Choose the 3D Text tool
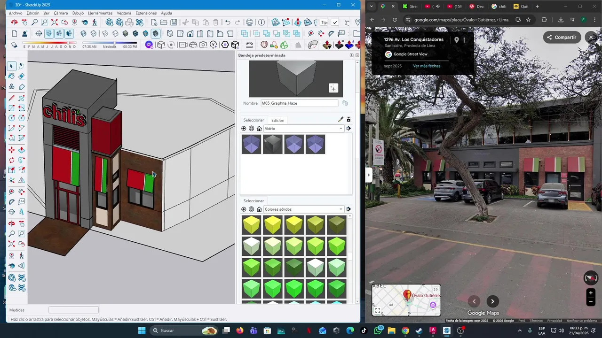Image resolution: width=602 pixels, height=338 pixels. coord(22,212)
